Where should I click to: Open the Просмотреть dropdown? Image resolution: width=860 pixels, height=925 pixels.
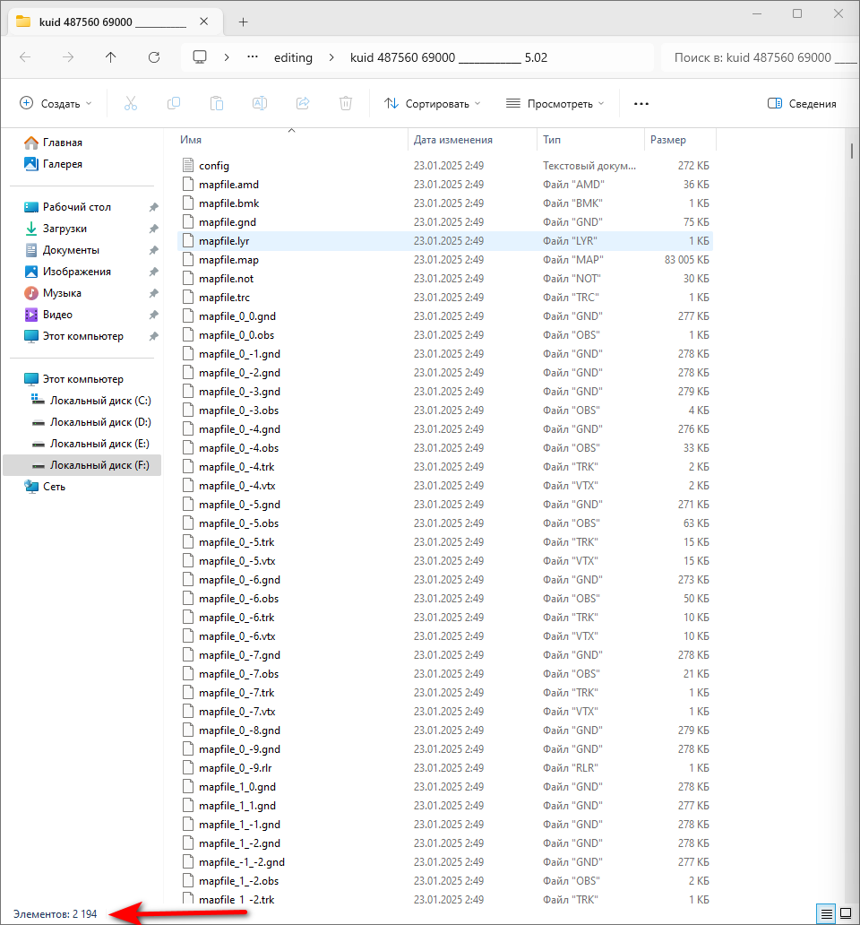point(555,104)
